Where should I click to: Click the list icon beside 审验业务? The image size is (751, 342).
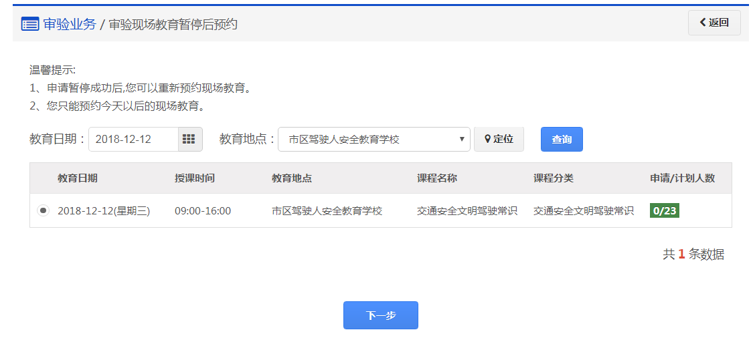click(x=30, y=24)
